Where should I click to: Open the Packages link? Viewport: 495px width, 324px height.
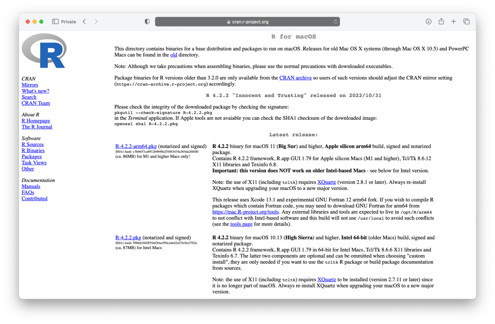click(x=32, y=157)
